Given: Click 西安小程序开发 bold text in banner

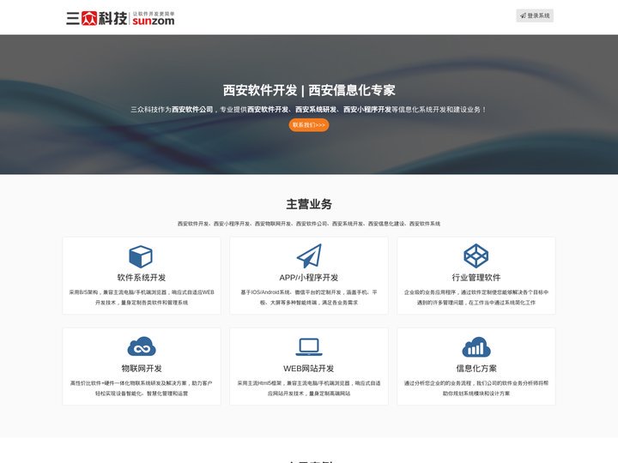Looking at the screenshot, I should tap(367, 110).
